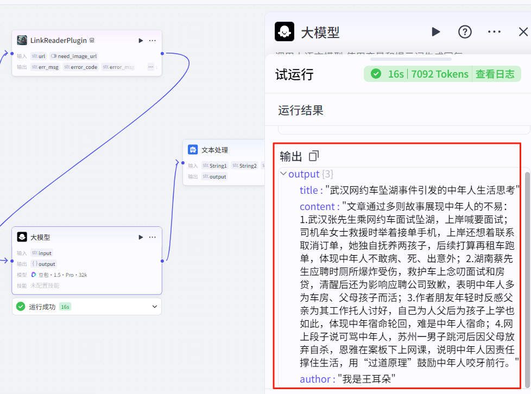531x394 pixels.
Task: Click the green success check beside 运行成功
Action: pos(21,307)
